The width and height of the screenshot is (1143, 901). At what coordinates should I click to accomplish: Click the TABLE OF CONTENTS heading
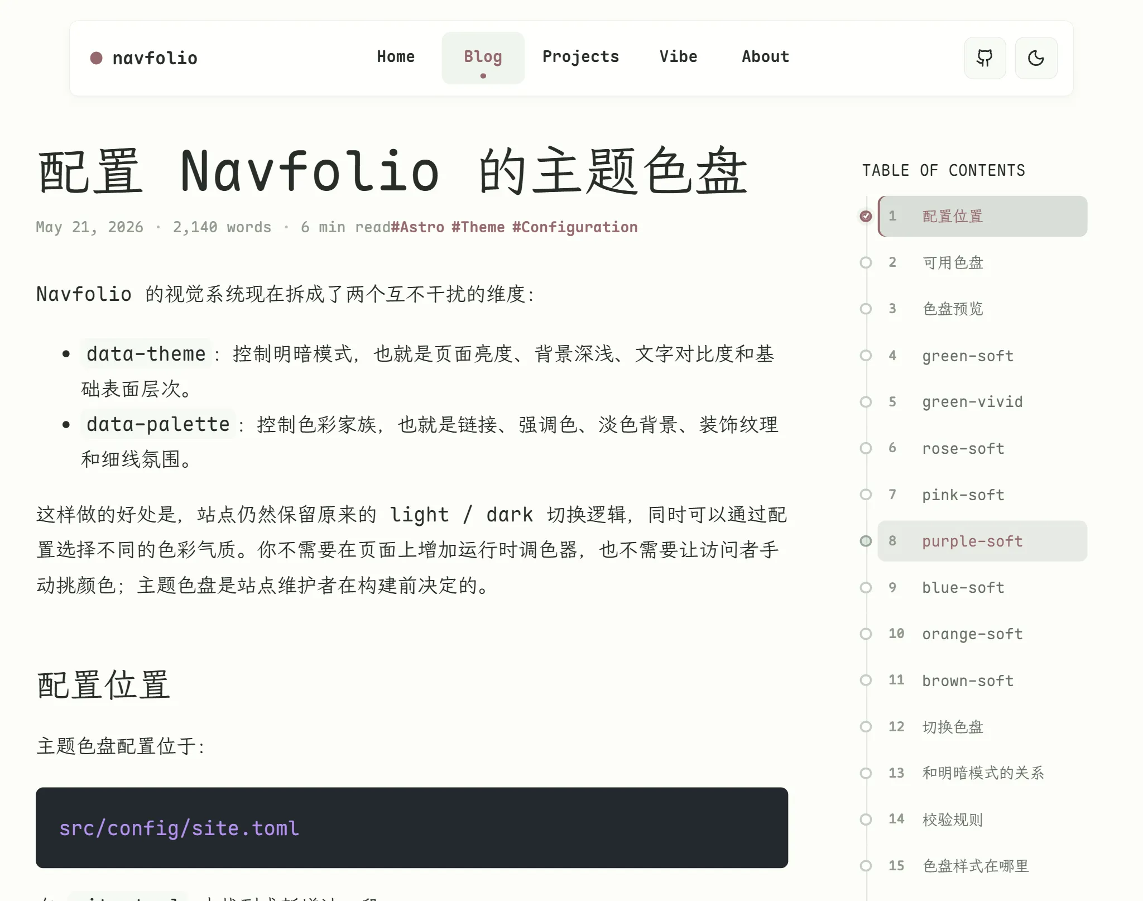click(944, 170)
